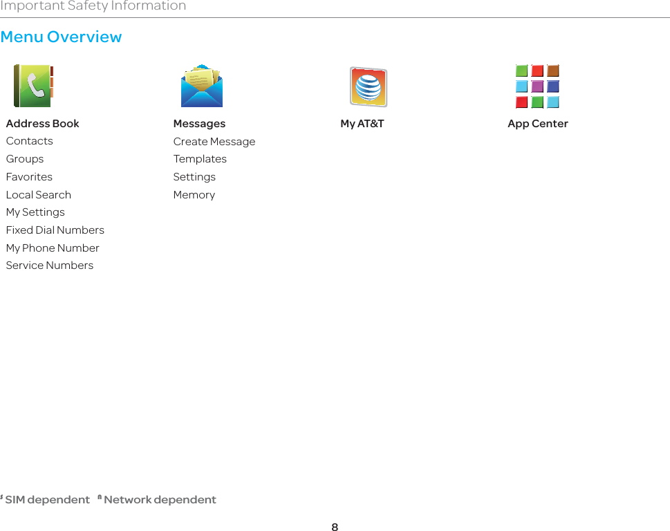Choose Groups under Address Book
The width and height of the screenshot is (670, 531).
pos(25,159)
